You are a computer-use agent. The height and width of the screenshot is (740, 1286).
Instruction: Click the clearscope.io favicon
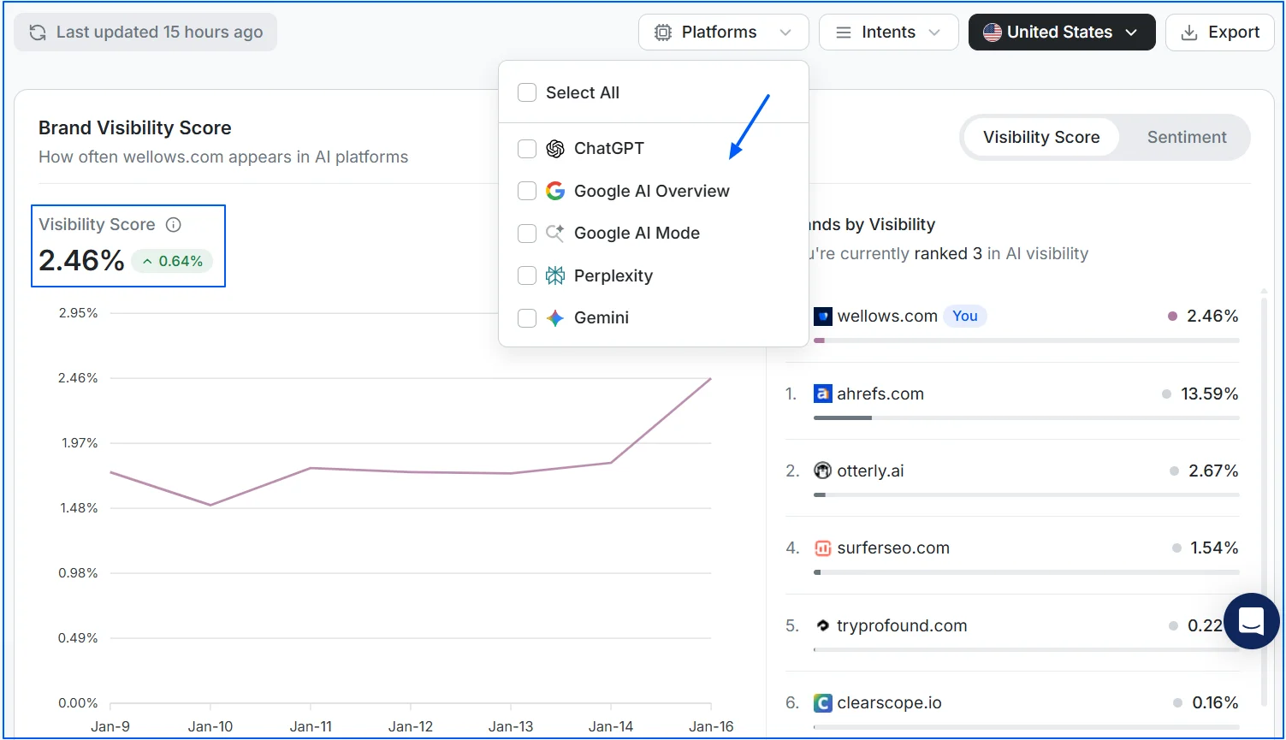[x=823, y=703]
